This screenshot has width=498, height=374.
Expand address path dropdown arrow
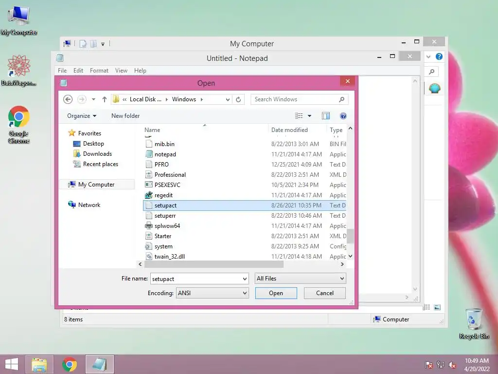(x=228, y=99)
